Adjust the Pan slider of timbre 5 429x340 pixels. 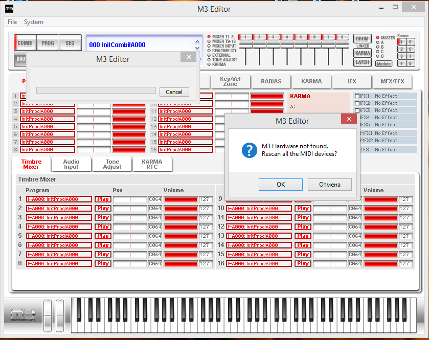coord(130,236)
